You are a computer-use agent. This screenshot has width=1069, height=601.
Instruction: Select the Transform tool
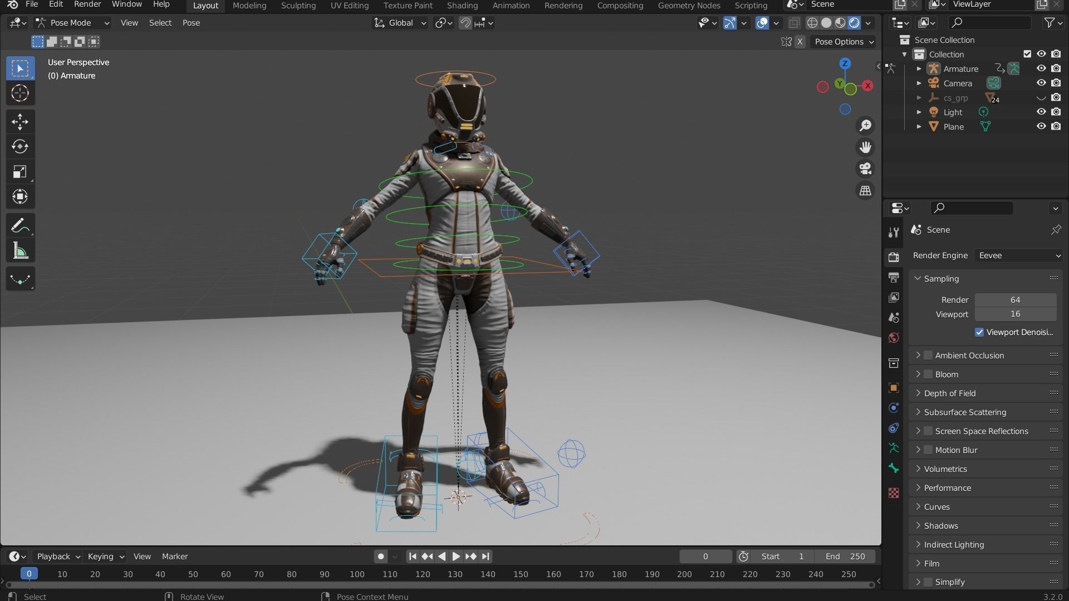coord(20,196)
